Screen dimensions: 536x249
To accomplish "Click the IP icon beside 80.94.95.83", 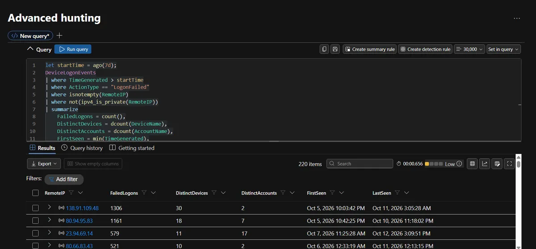I will 62,220.
